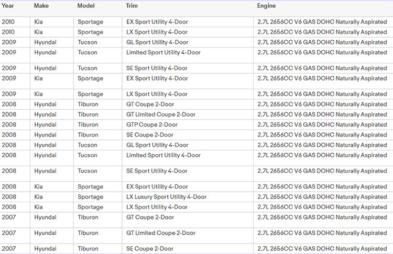Viewport: 393px width, 254px height.
Task: Select GT Limited Coupe 2-Door trim for 2007 Tiburon
Action: point(161,233)
